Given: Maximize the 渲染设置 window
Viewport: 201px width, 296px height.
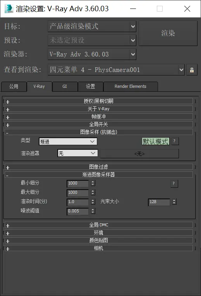Looking at the screenshot, I should tap(160, 9).
